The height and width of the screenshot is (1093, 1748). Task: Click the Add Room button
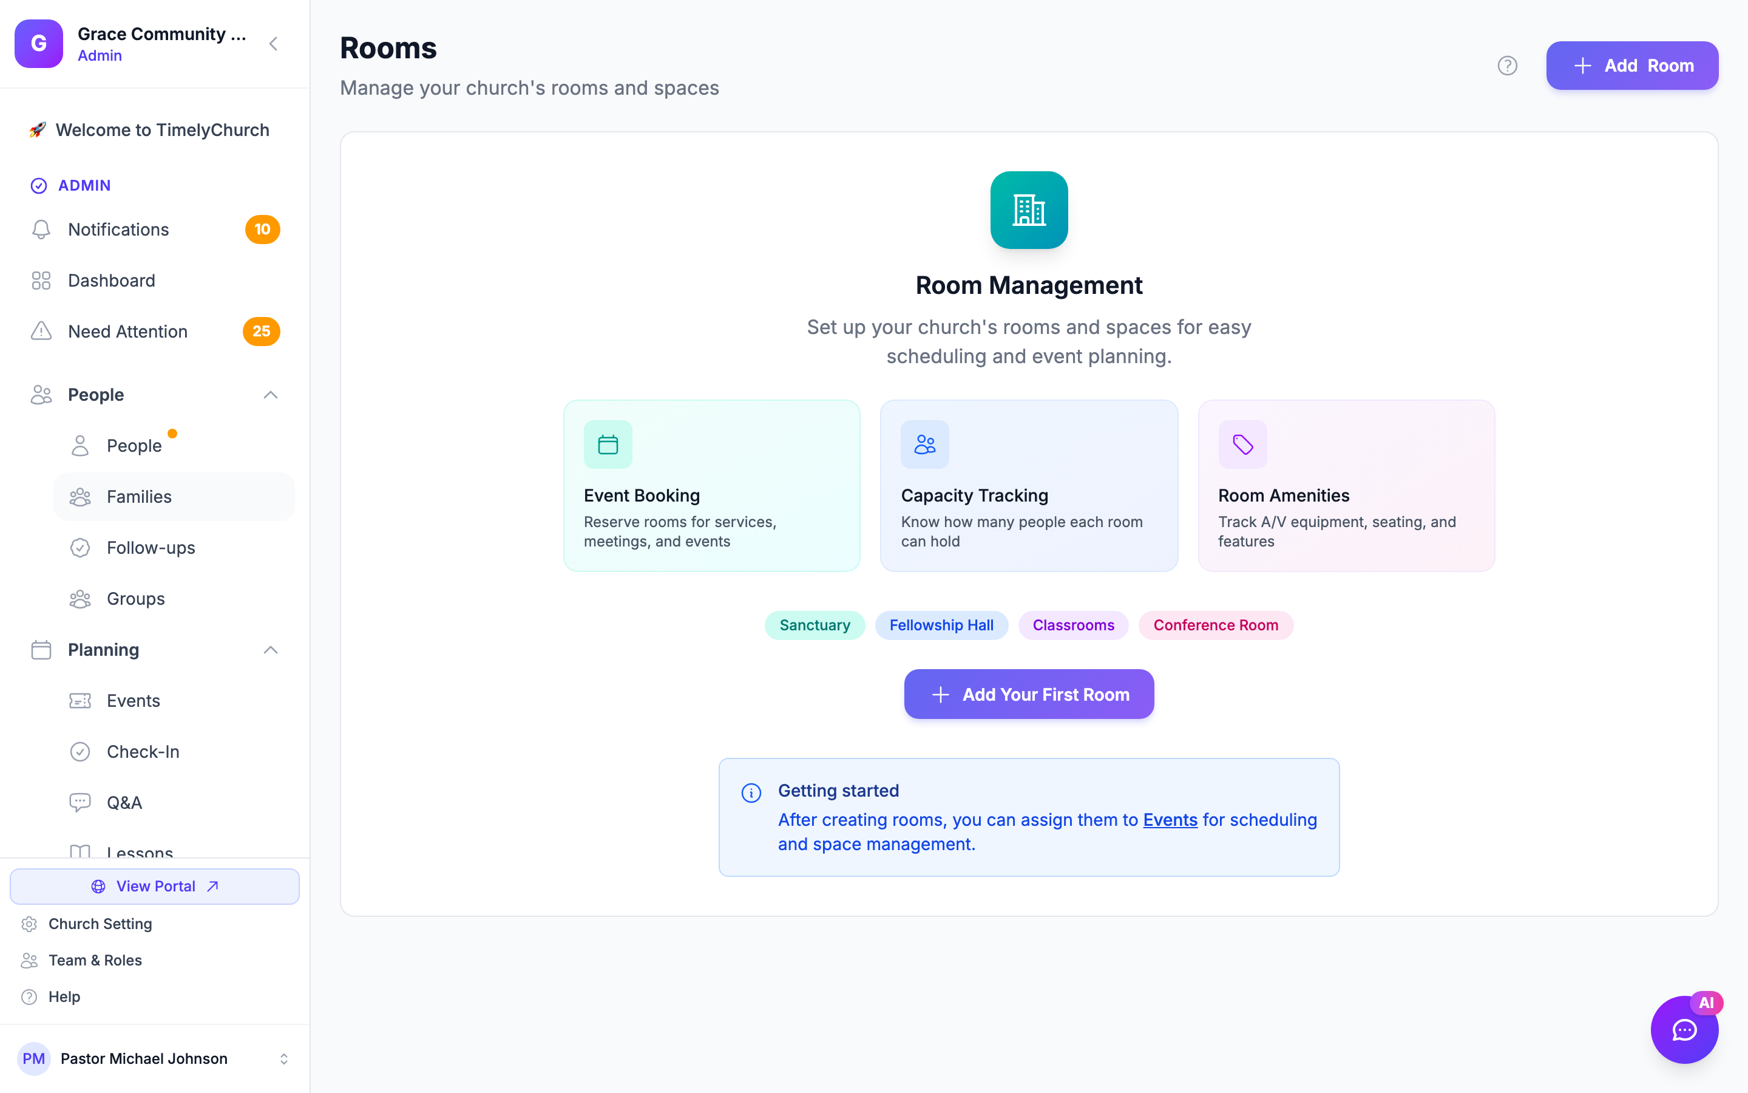pyautogui.click(x=1631, y=66)
